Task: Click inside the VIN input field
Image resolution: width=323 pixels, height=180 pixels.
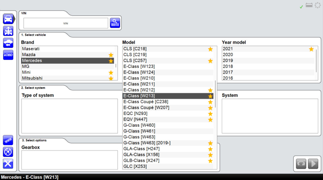Action: pyautogui.click(x=66, y=23)
